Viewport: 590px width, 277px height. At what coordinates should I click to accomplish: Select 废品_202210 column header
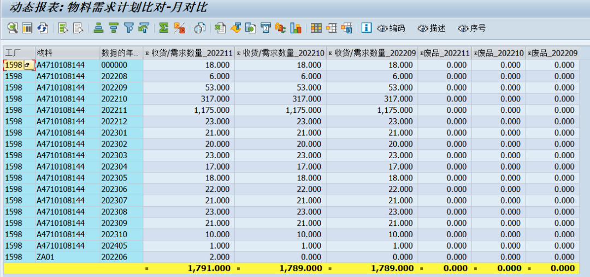click(x=499, y=53)
